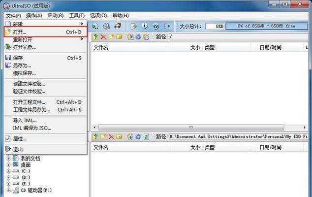Click the upper 路径 field showing /
This screenshot has height=197, width=312.
point(238,37)
